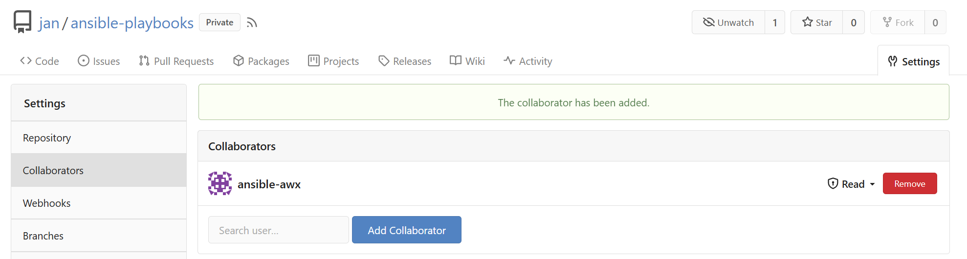Focus the Search user input field
967x259 pixels.
(278, 230)
